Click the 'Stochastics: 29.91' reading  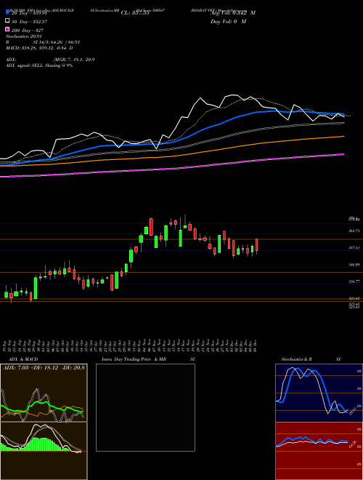pyautogui.click(x=24, y=36)
